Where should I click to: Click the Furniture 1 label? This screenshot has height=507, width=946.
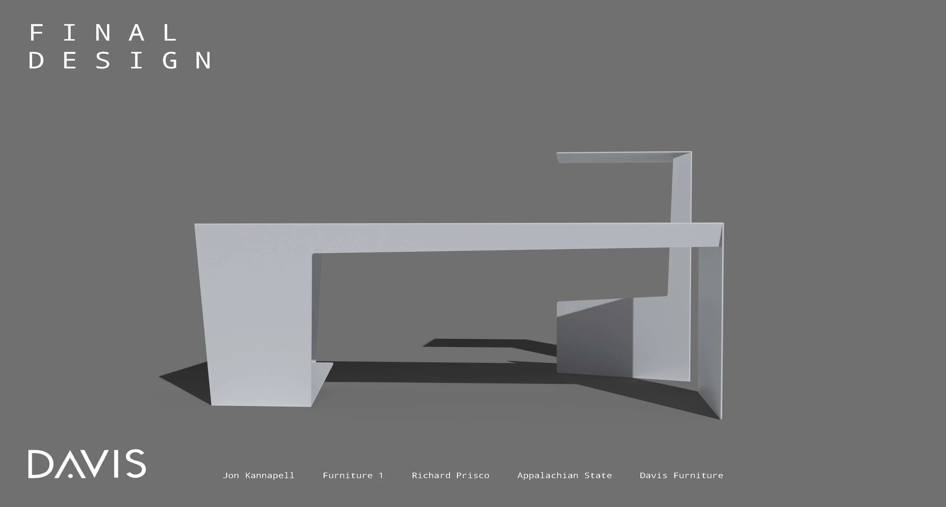[x=353, y=475]
